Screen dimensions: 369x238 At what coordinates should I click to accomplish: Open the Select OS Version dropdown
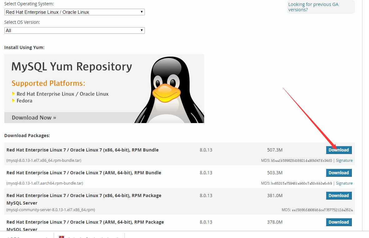point(74,30)
